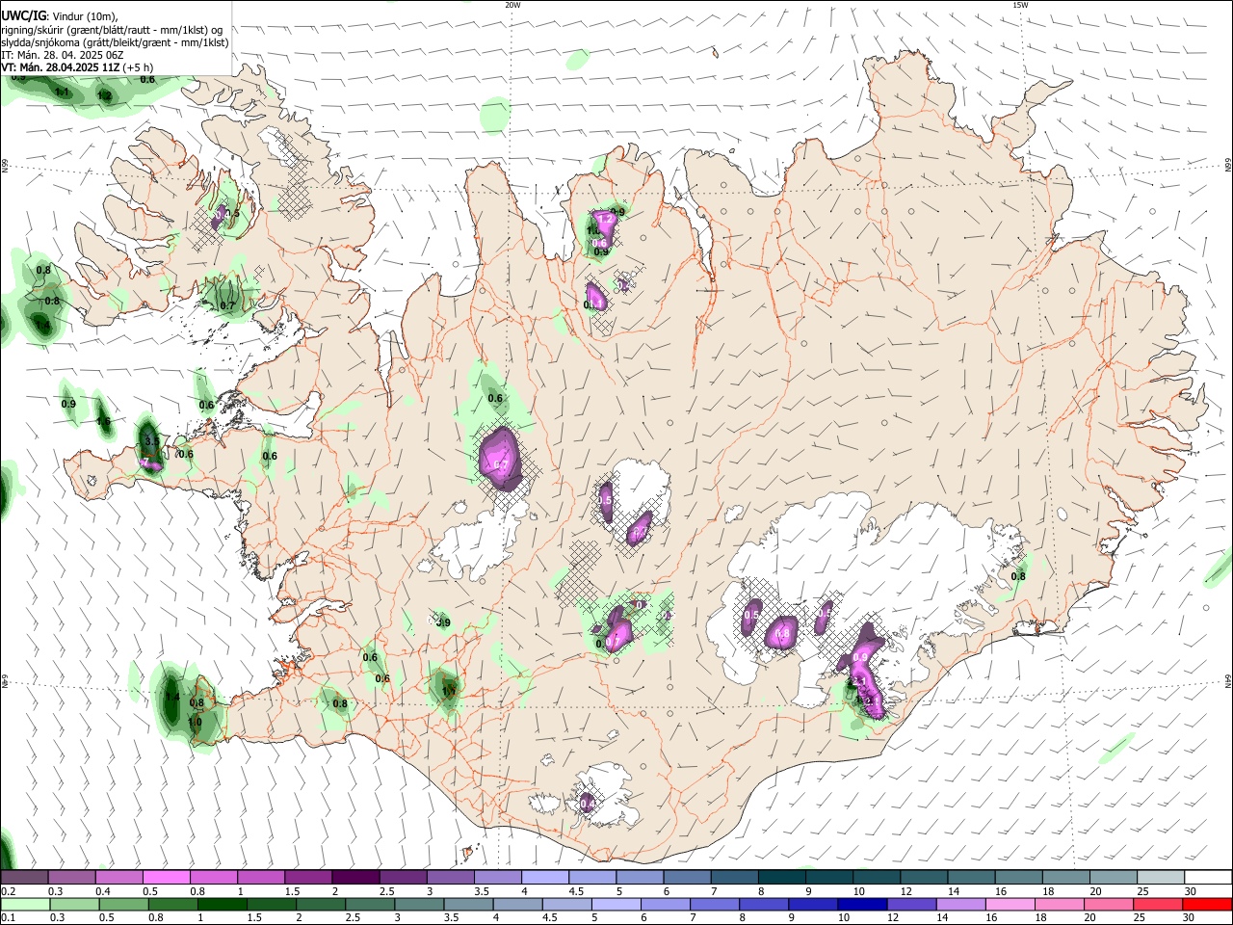Click the '0.2' label of the snow scale
This screenshot has width=1233, height=925.
[9, 891]
